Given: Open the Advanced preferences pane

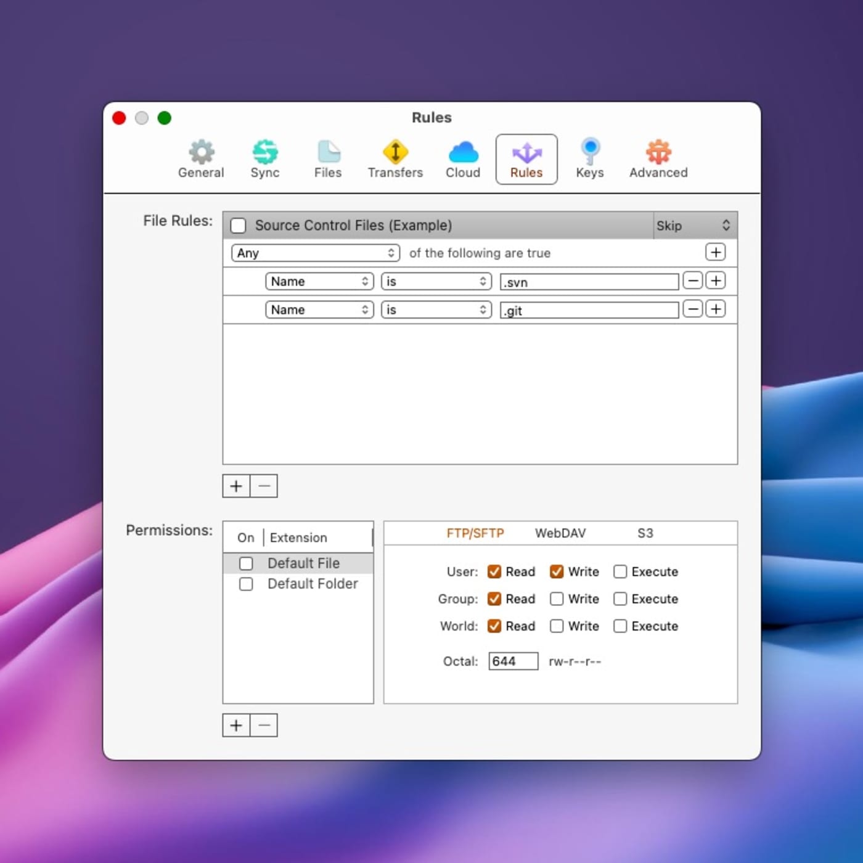Looking at the screenshot, I should coord(658,159).
